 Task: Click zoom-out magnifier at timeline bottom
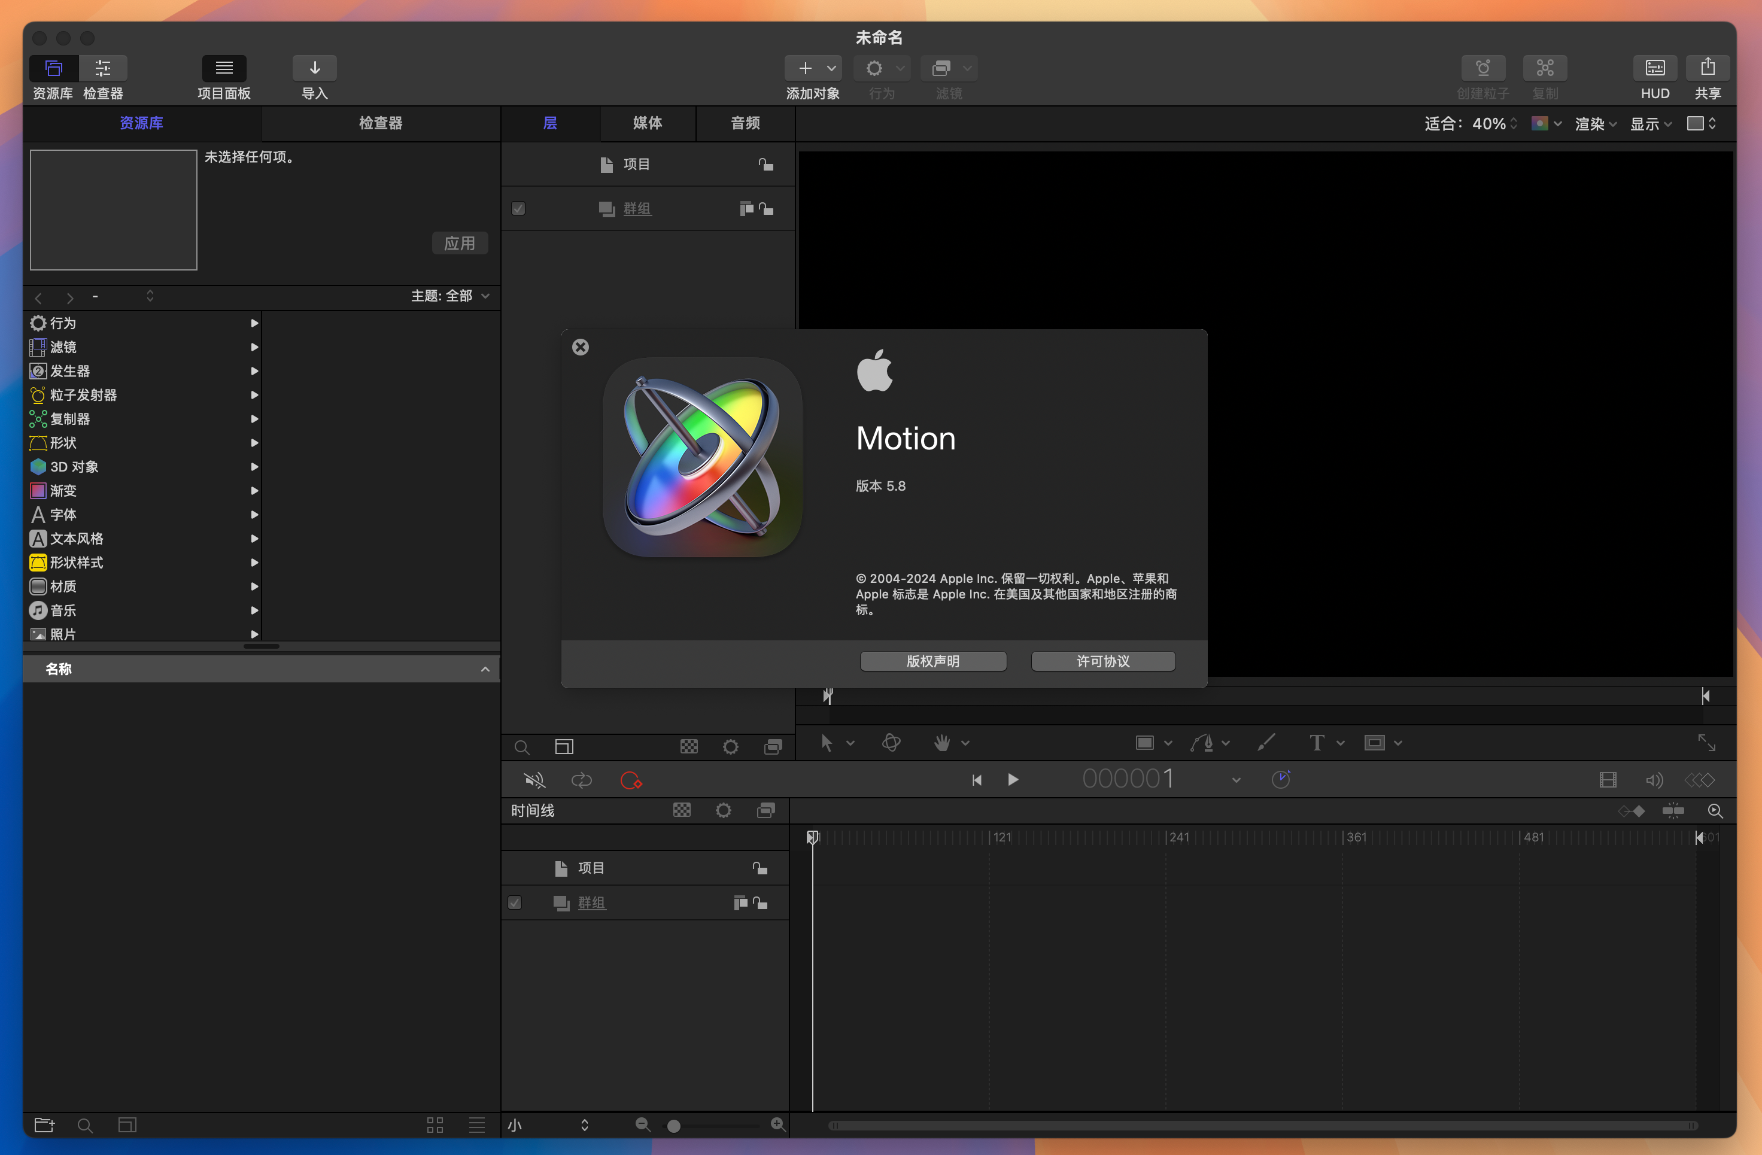(x=643, y=1126)
